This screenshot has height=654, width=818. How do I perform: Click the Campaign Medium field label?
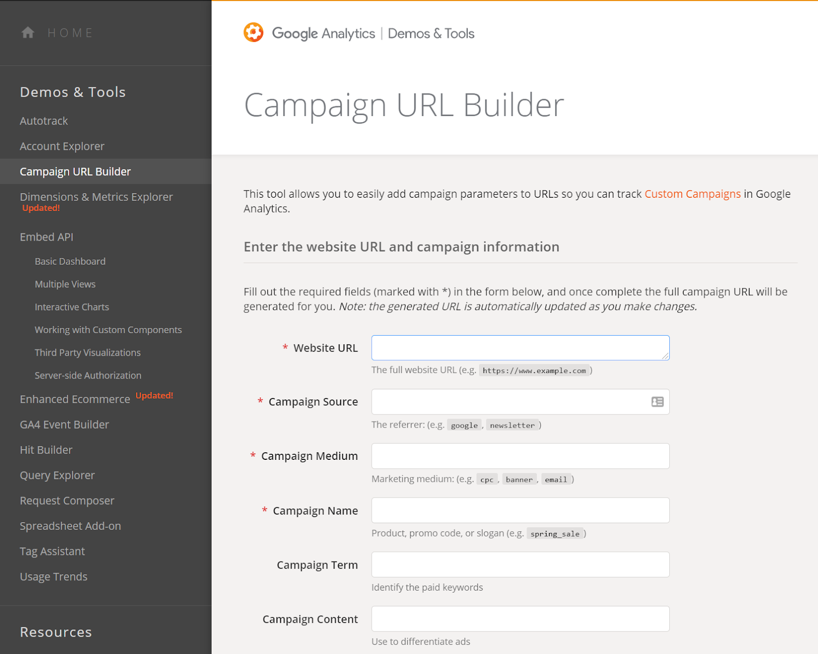pyautogui.click(x=309, y=456)
